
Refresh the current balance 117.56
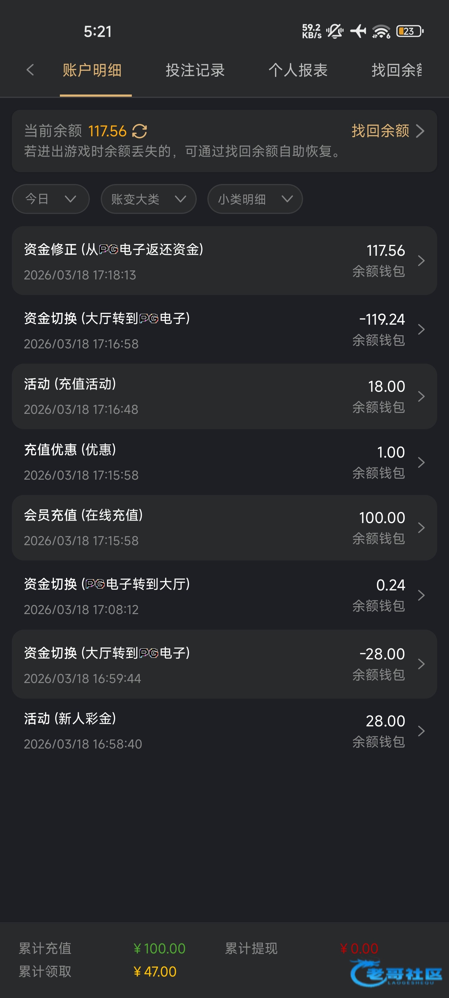coord(139,131)
